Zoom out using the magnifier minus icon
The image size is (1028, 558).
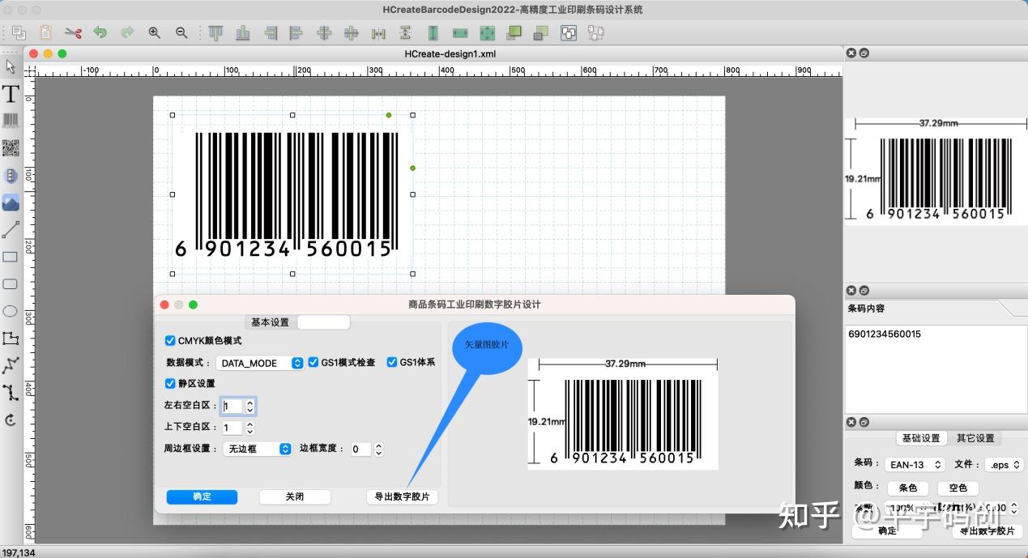181,33
